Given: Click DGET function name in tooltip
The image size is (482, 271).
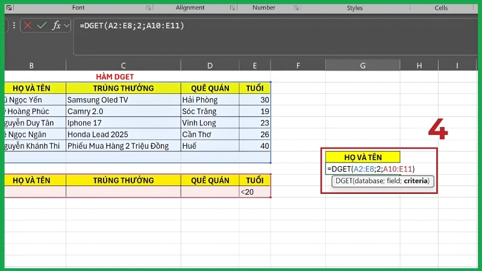Looking at the screenshot, I should (343, 181).
